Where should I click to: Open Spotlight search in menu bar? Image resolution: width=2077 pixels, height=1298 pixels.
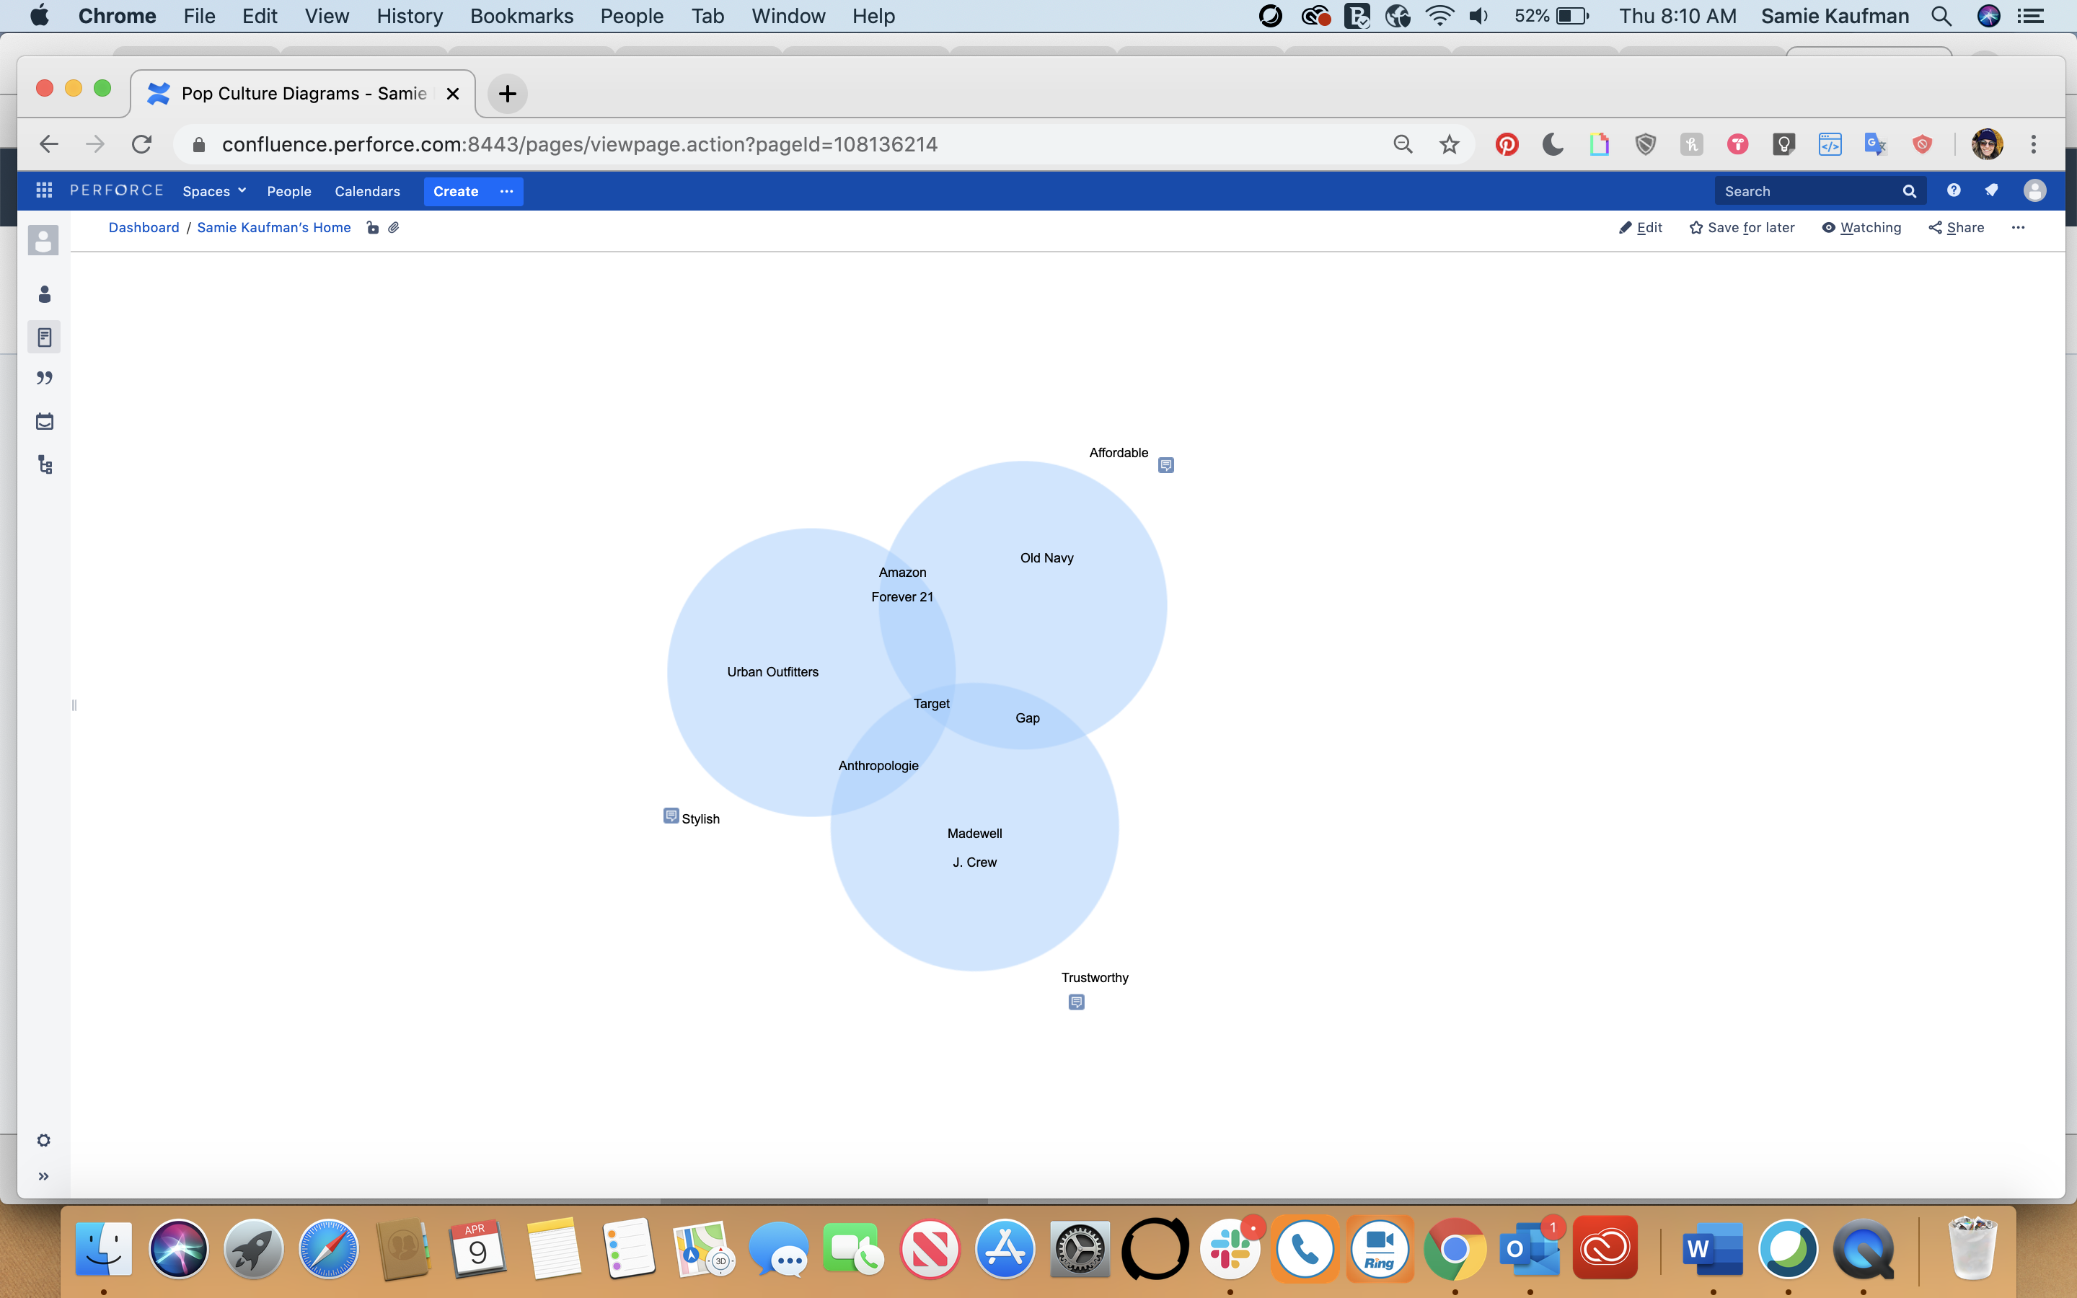point(1941,15)
